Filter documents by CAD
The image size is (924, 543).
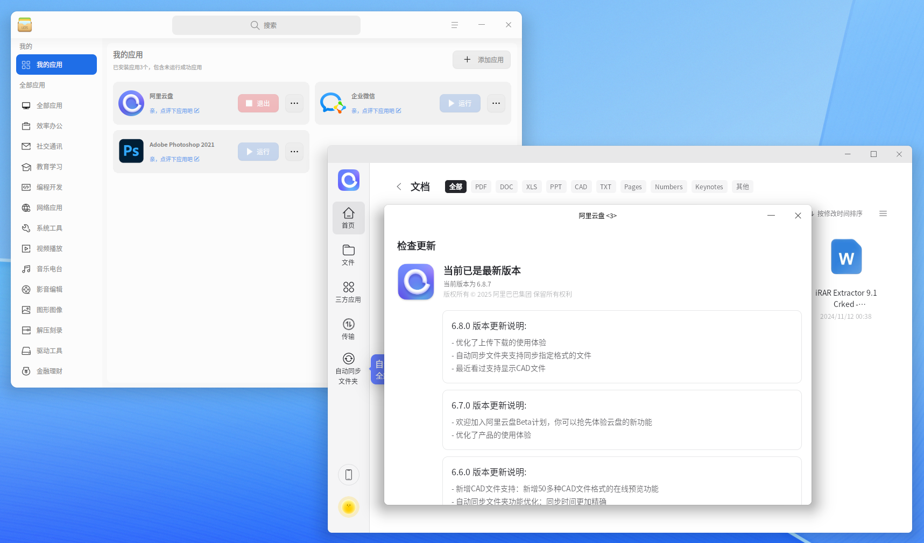click(x=581, y=187)
